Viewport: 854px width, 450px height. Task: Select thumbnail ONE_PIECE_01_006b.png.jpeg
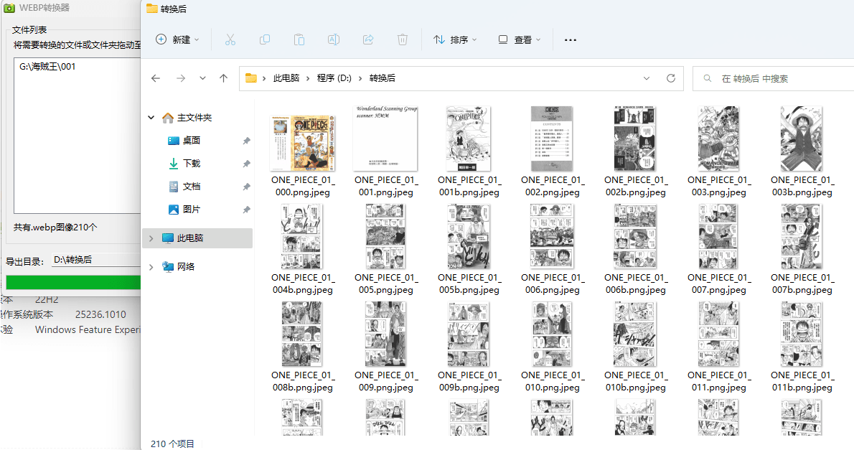click(x=635, y=236)
